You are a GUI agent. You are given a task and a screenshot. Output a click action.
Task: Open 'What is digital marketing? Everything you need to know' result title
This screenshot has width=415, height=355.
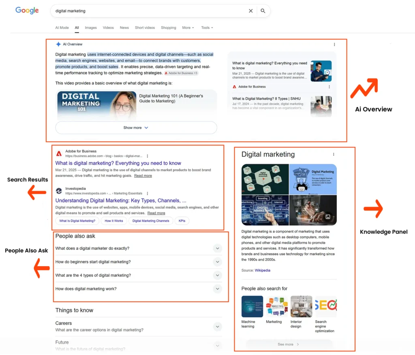[x=118, y=163]
